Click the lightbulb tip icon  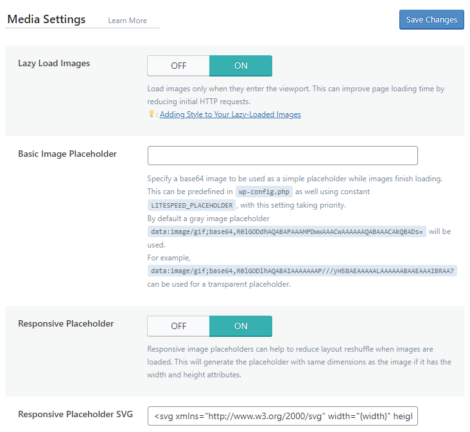[x=152, y=114]
